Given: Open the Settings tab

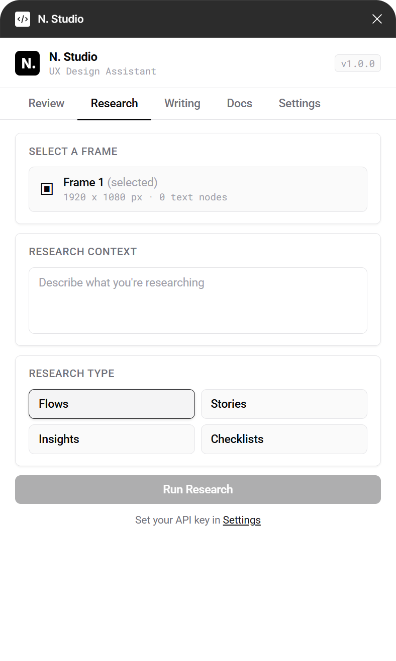Looking at the screenshot, I should [300, 103].
